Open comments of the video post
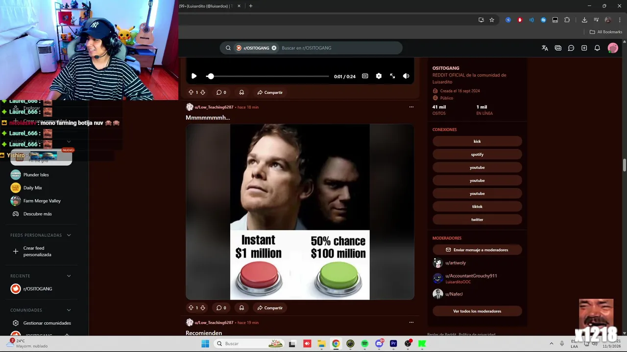The width and height of the screenshot is (627, 352). (221, 92)
